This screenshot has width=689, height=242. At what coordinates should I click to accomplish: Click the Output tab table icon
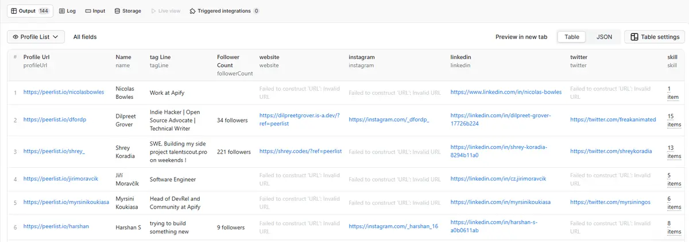pyautogui.click(x=14, y=11)
